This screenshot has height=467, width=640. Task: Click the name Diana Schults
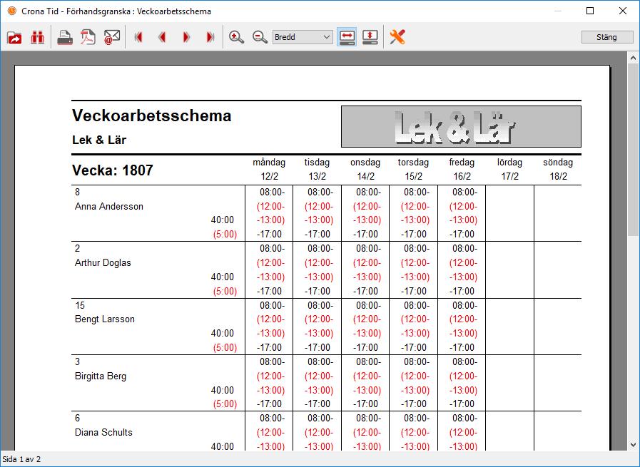click(103, 432)
